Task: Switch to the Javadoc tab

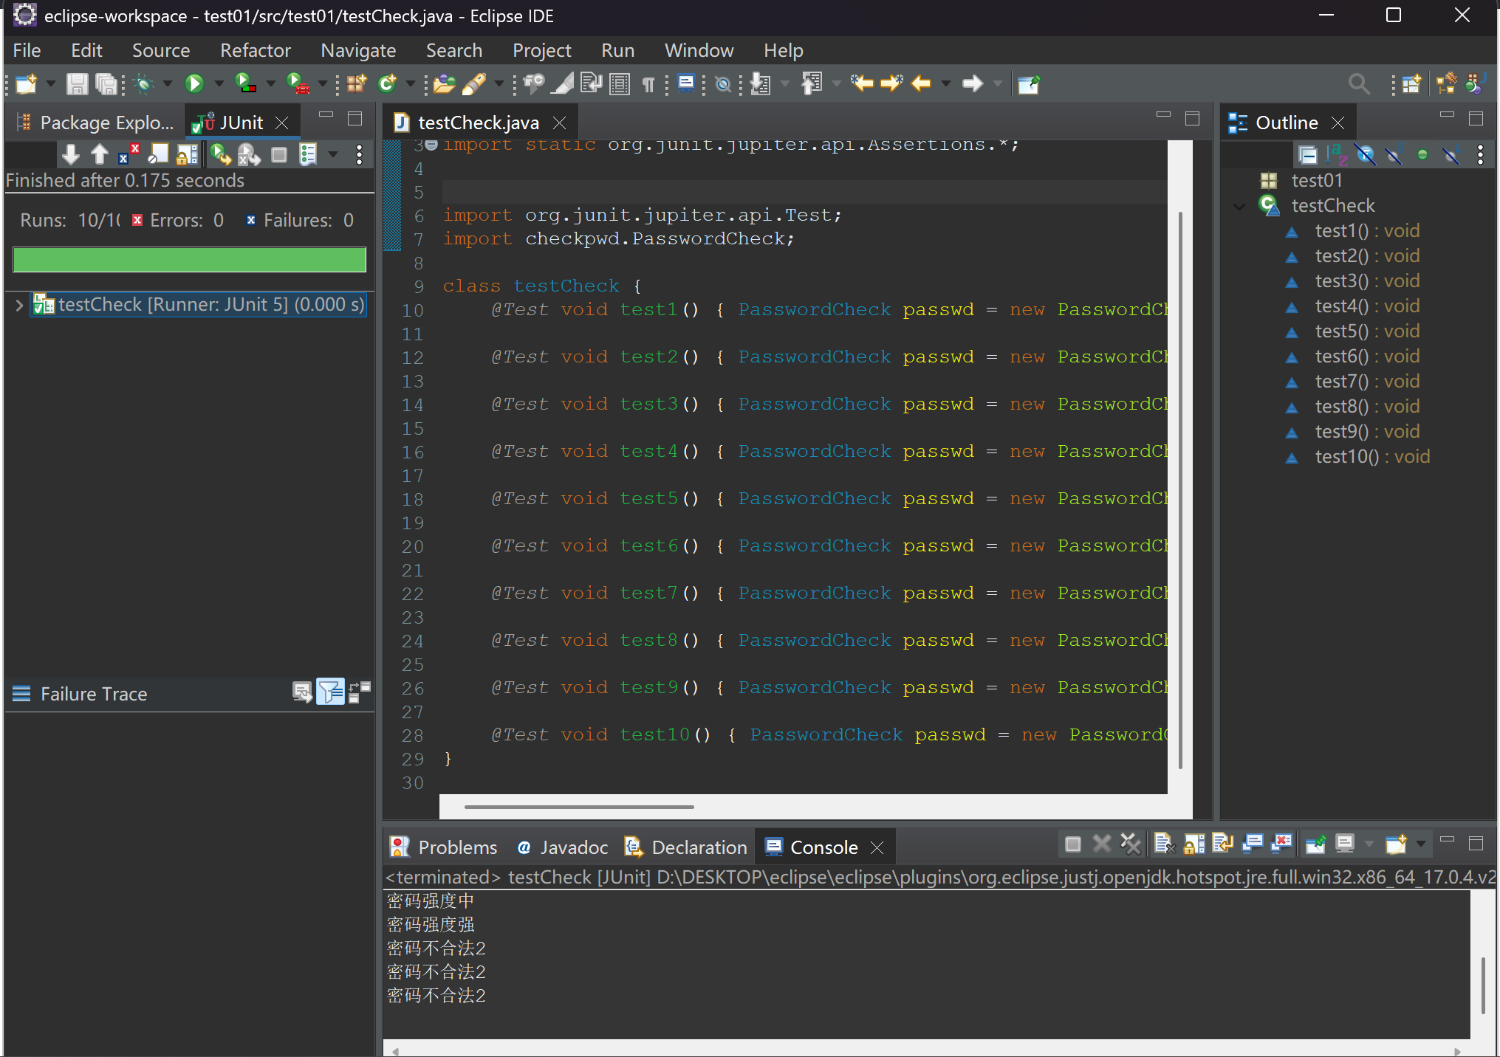Action: 563,847
